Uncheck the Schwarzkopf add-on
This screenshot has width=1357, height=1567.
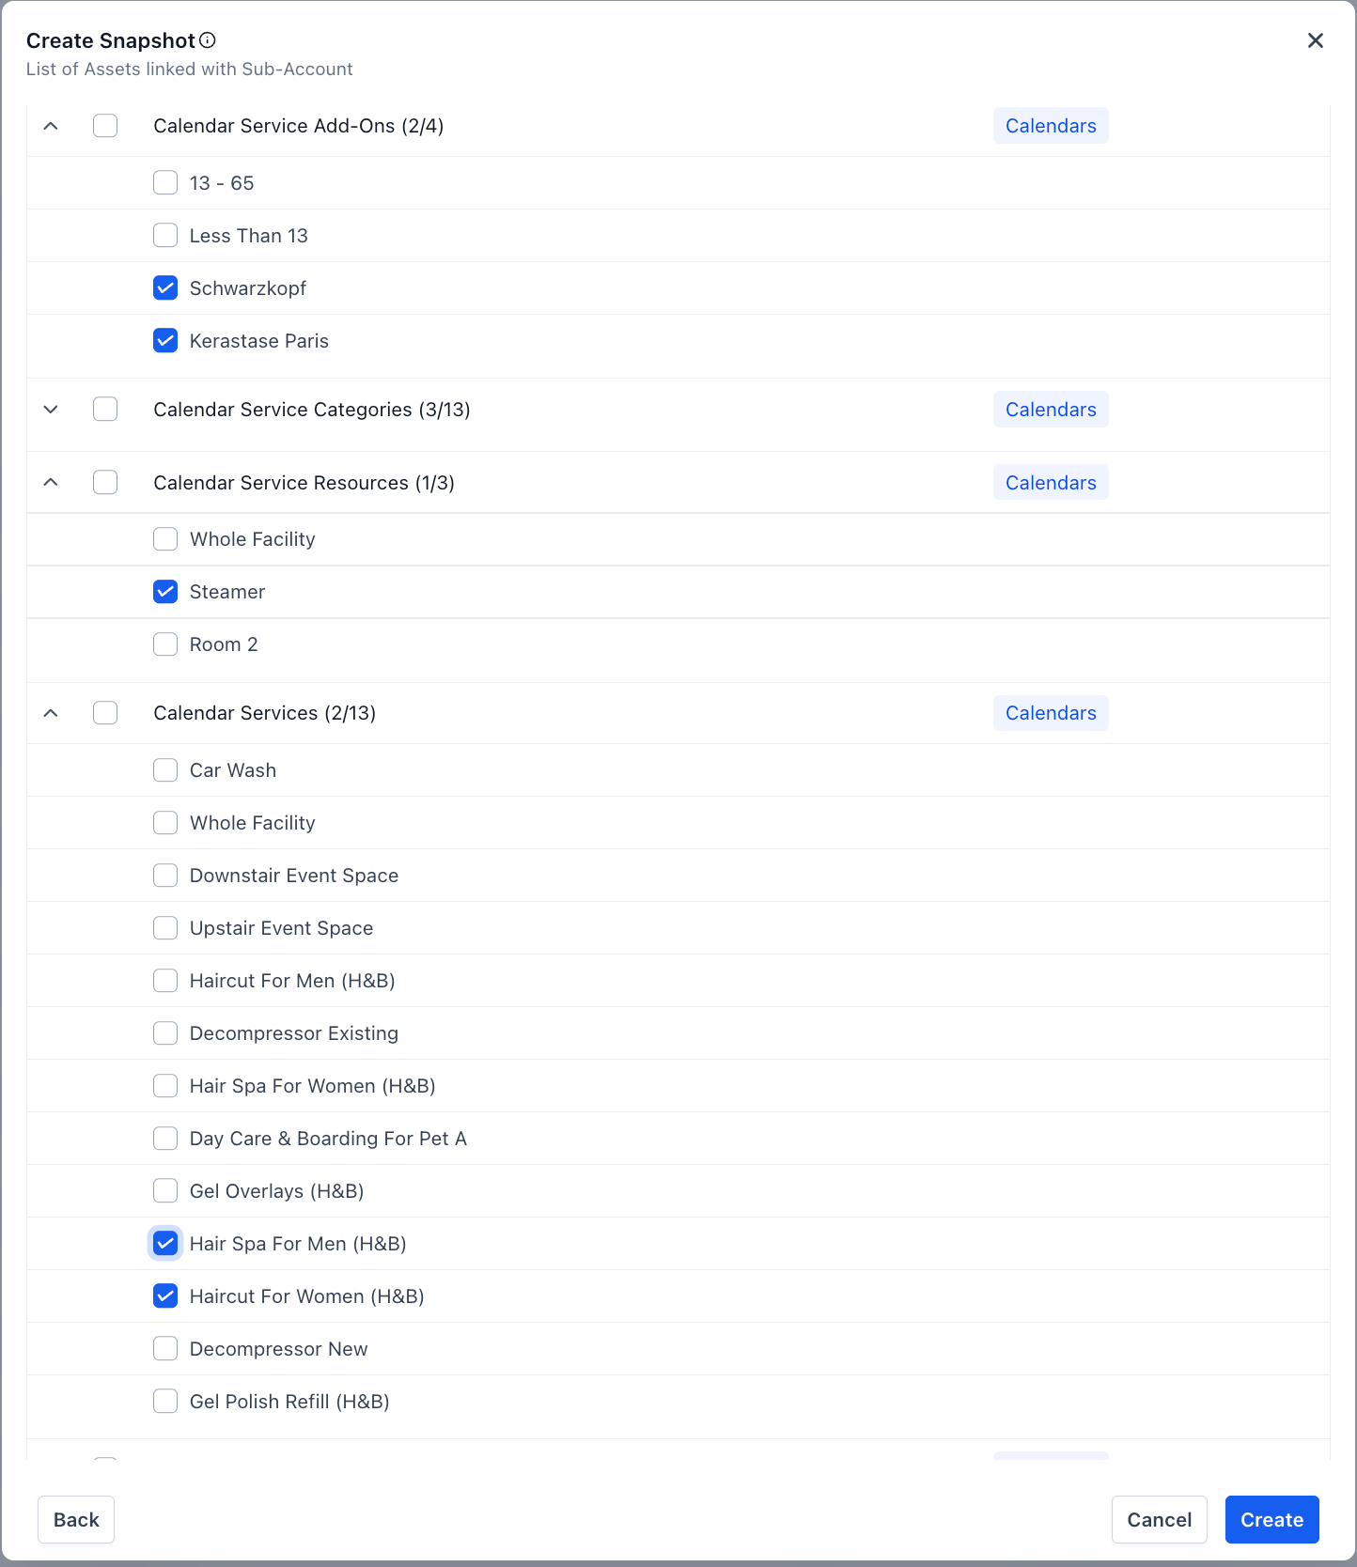[x=165, y=288]
